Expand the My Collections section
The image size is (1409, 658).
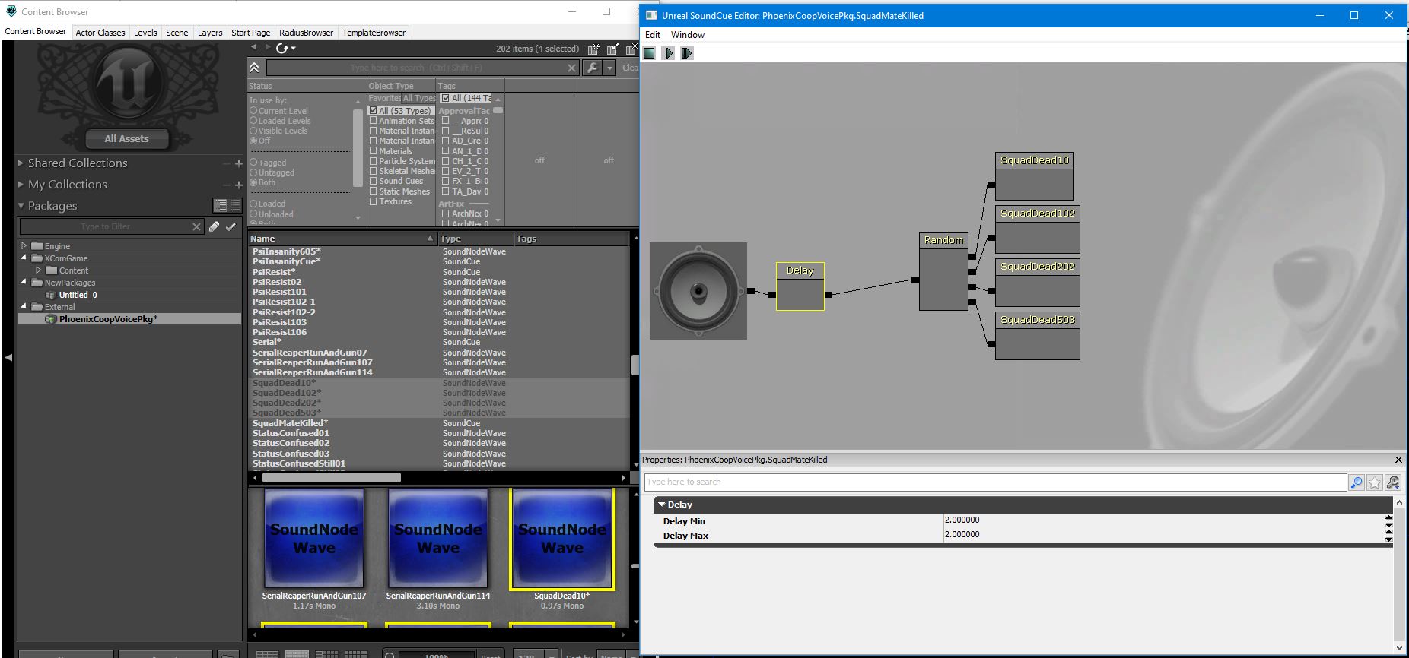[x=21, y=184]
